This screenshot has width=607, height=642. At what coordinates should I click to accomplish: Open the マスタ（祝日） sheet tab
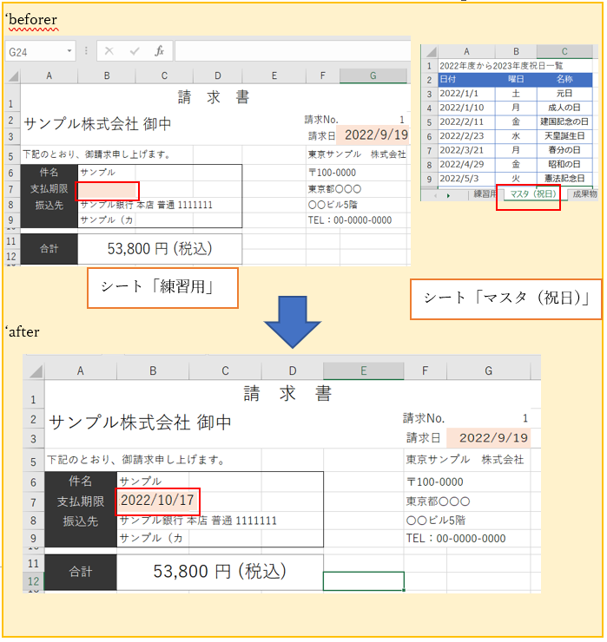point(533,194)
